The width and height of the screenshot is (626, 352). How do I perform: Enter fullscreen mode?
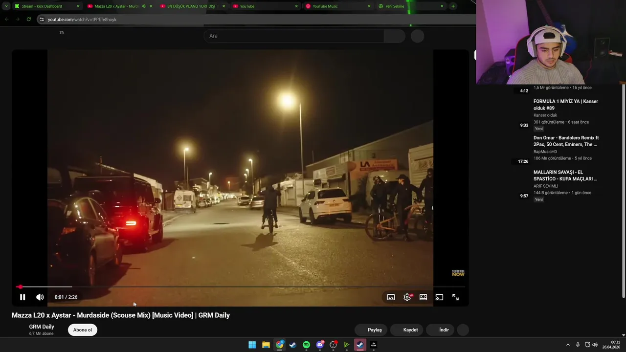(x=455, y=297)
